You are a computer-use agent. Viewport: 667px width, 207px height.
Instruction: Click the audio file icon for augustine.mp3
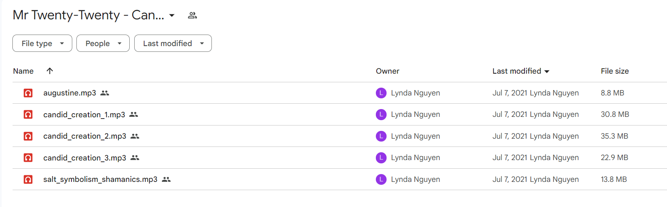(28, 93)
